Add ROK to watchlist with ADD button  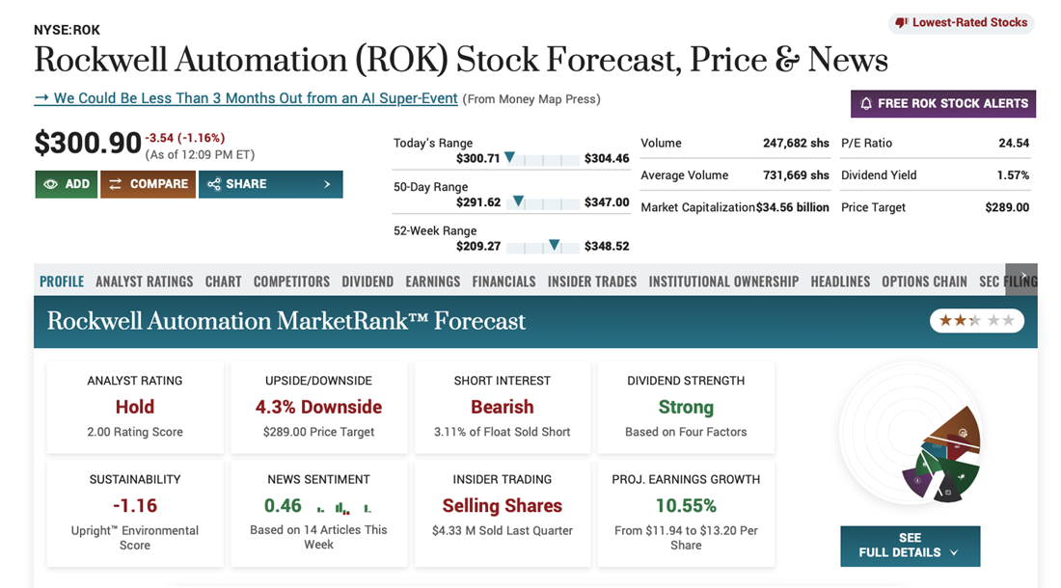pos(67,184)
